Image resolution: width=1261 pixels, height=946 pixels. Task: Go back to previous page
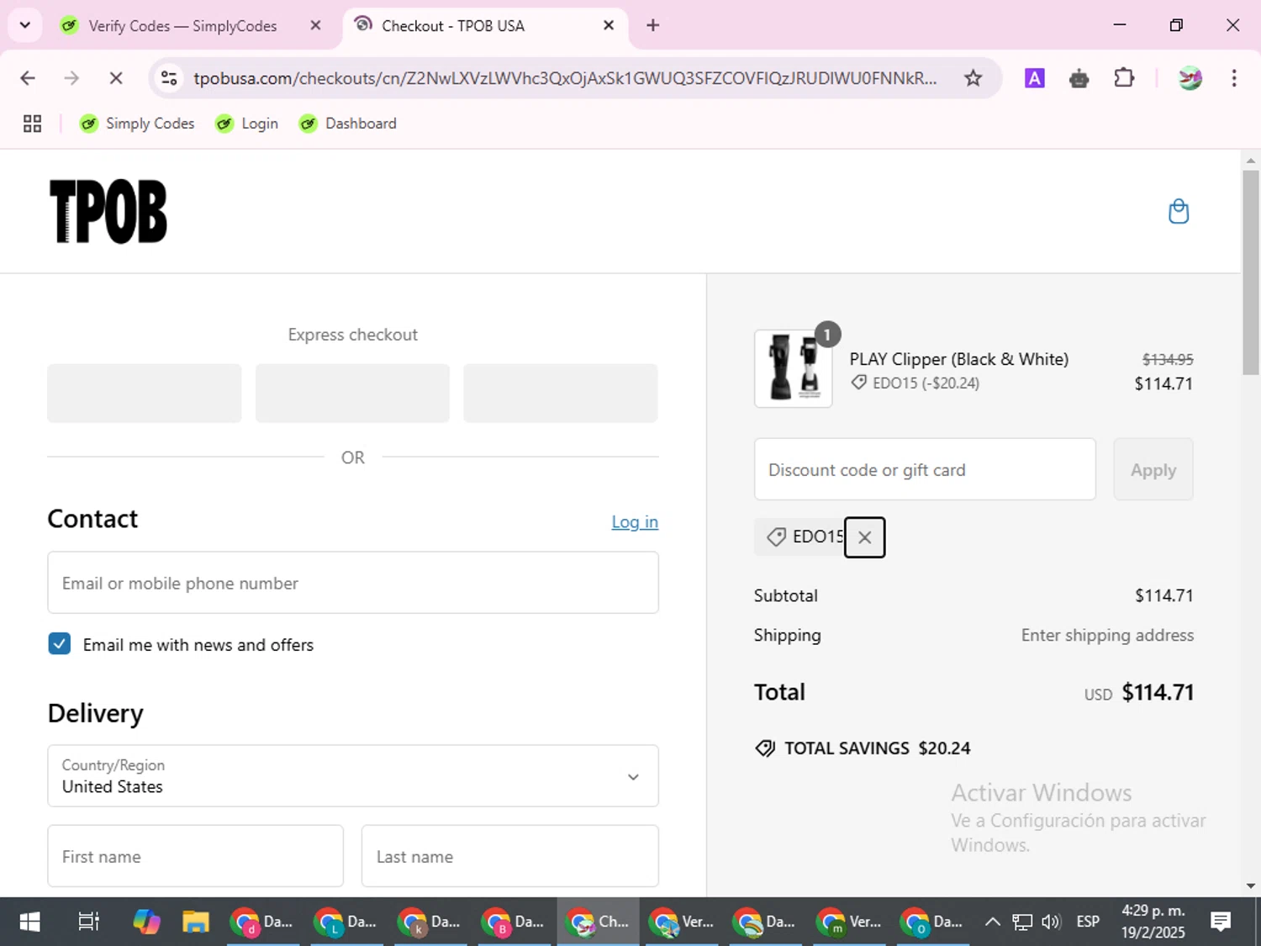28,78
